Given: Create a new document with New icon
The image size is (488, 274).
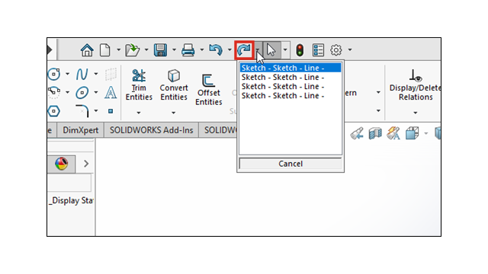Looking at the screenshot, I should point(105,50).
